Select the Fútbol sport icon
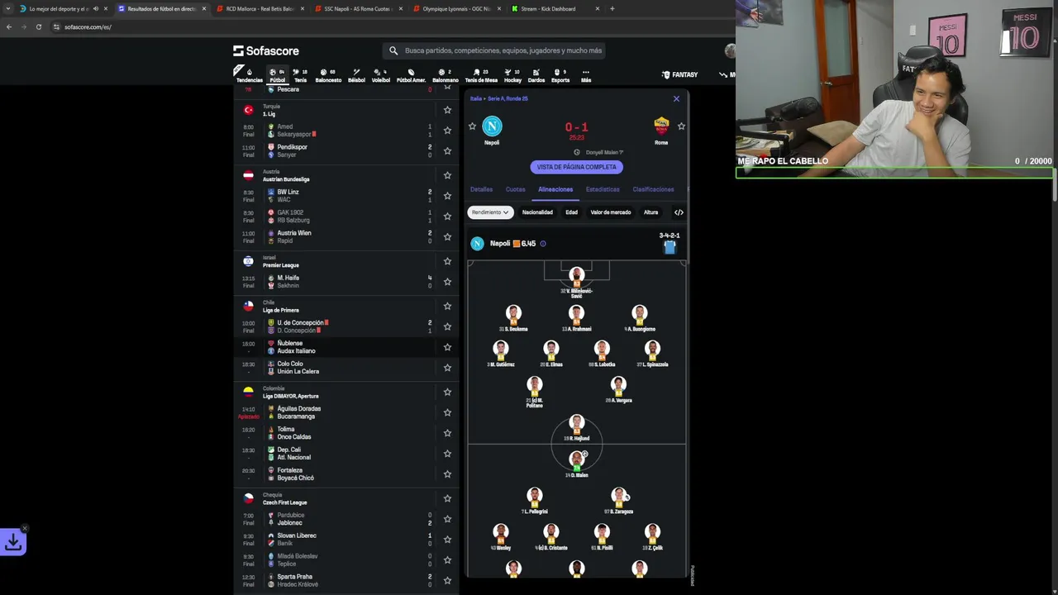 click(x=277, y=75)
